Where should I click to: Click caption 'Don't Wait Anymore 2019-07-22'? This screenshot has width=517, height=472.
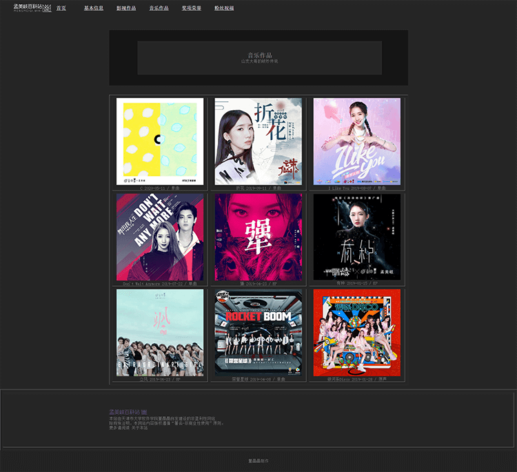pyautogui.click(x=152, y=283)
